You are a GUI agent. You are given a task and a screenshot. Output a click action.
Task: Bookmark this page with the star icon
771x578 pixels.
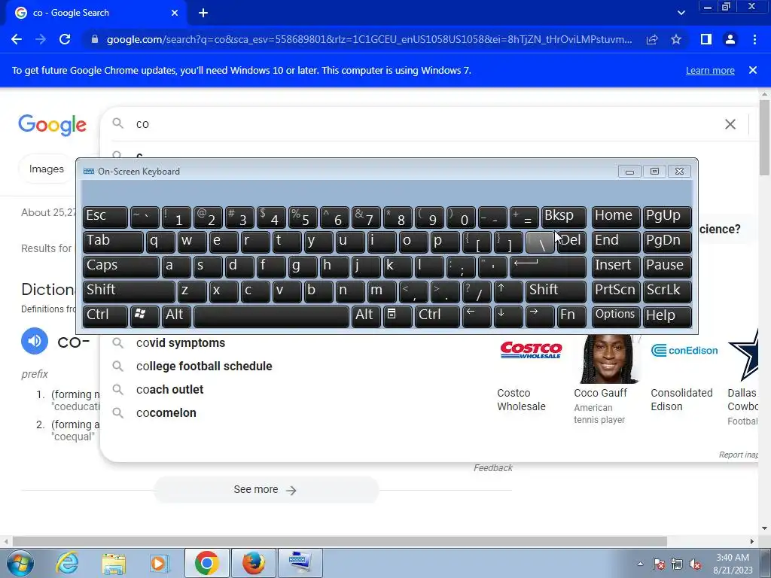click(x=676, y=39)
